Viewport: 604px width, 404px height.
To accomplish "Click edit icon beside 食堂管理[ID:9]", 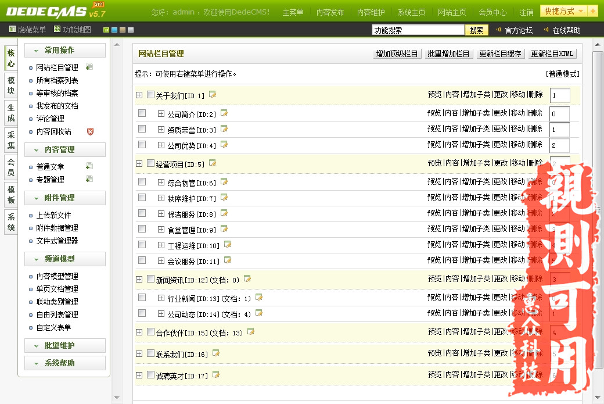I will coord(224,229).
